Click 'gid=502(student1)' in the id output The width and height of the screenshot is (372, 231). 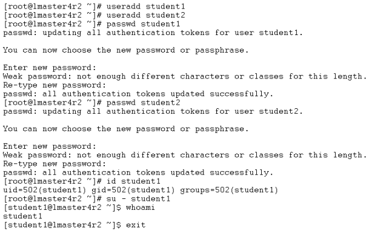[133, 190]
